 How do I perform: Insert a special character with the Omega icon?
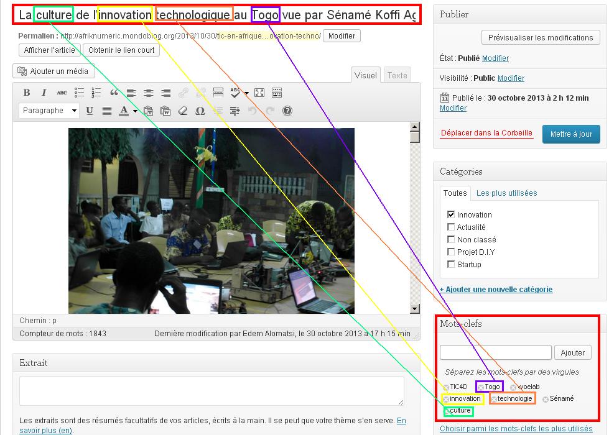point(200,111)
